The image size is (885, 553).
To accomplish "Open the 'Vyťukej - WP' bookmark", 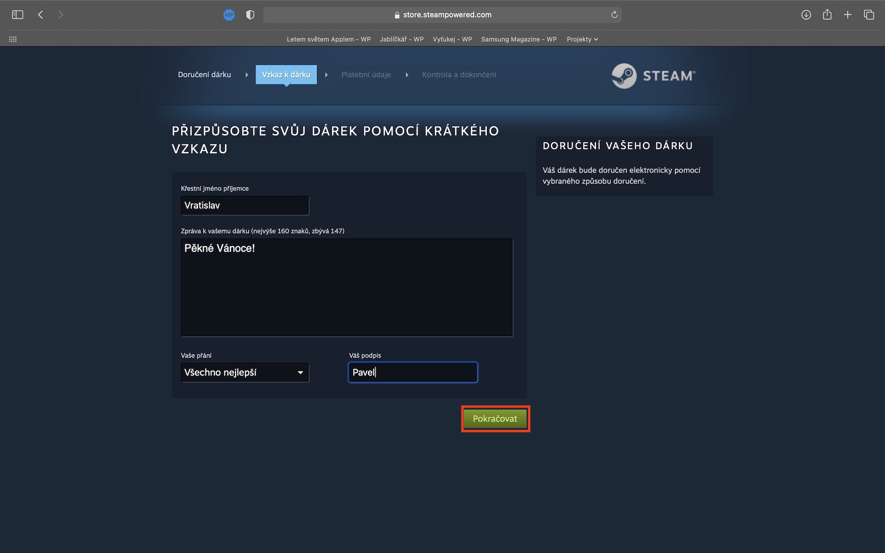I will [452, 39].
